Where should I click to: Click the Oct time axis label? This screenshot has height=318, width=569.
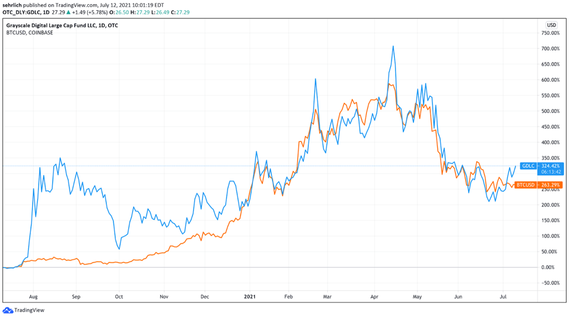click(119, 297)
